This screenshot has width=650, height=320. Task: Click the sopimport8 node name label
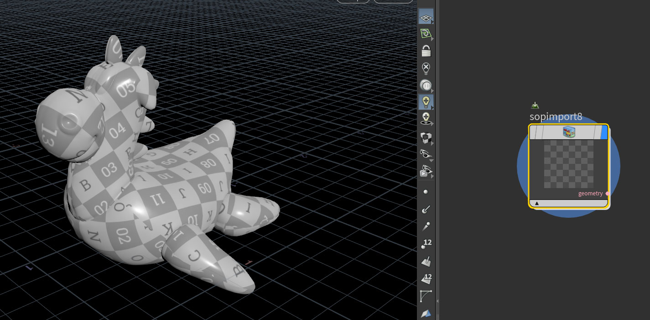556,116
